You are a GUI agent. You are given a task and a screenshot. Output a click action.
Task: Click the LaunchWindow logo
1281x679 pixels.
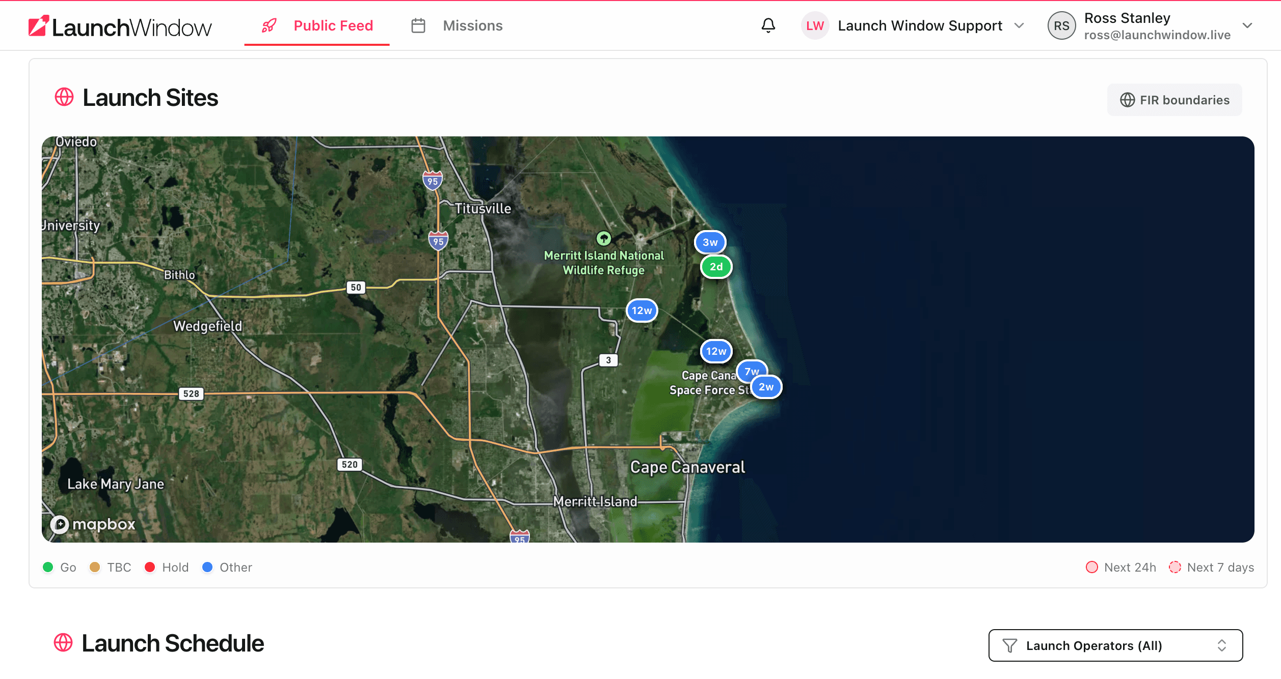click(x=120, y=26)
